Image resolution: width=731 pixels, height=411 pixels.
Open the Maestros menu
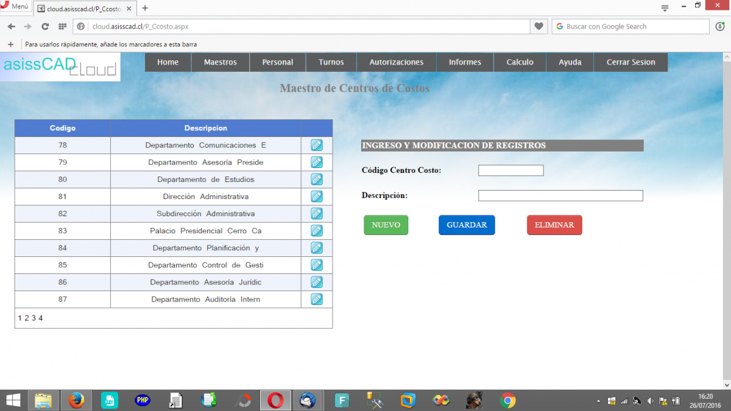[x=221, y=62]
